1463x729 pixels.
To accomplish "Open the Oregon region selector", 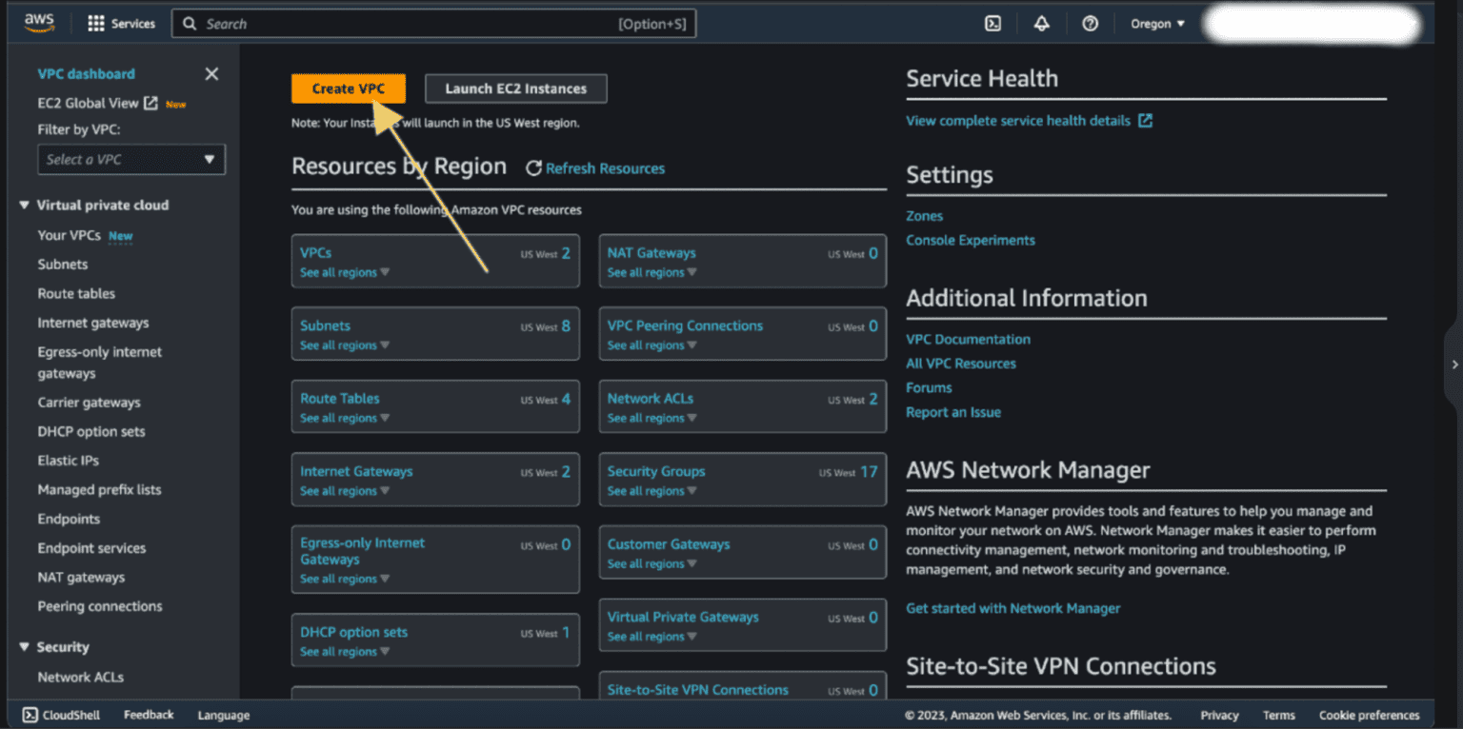I will click(x=1156, y=23).
